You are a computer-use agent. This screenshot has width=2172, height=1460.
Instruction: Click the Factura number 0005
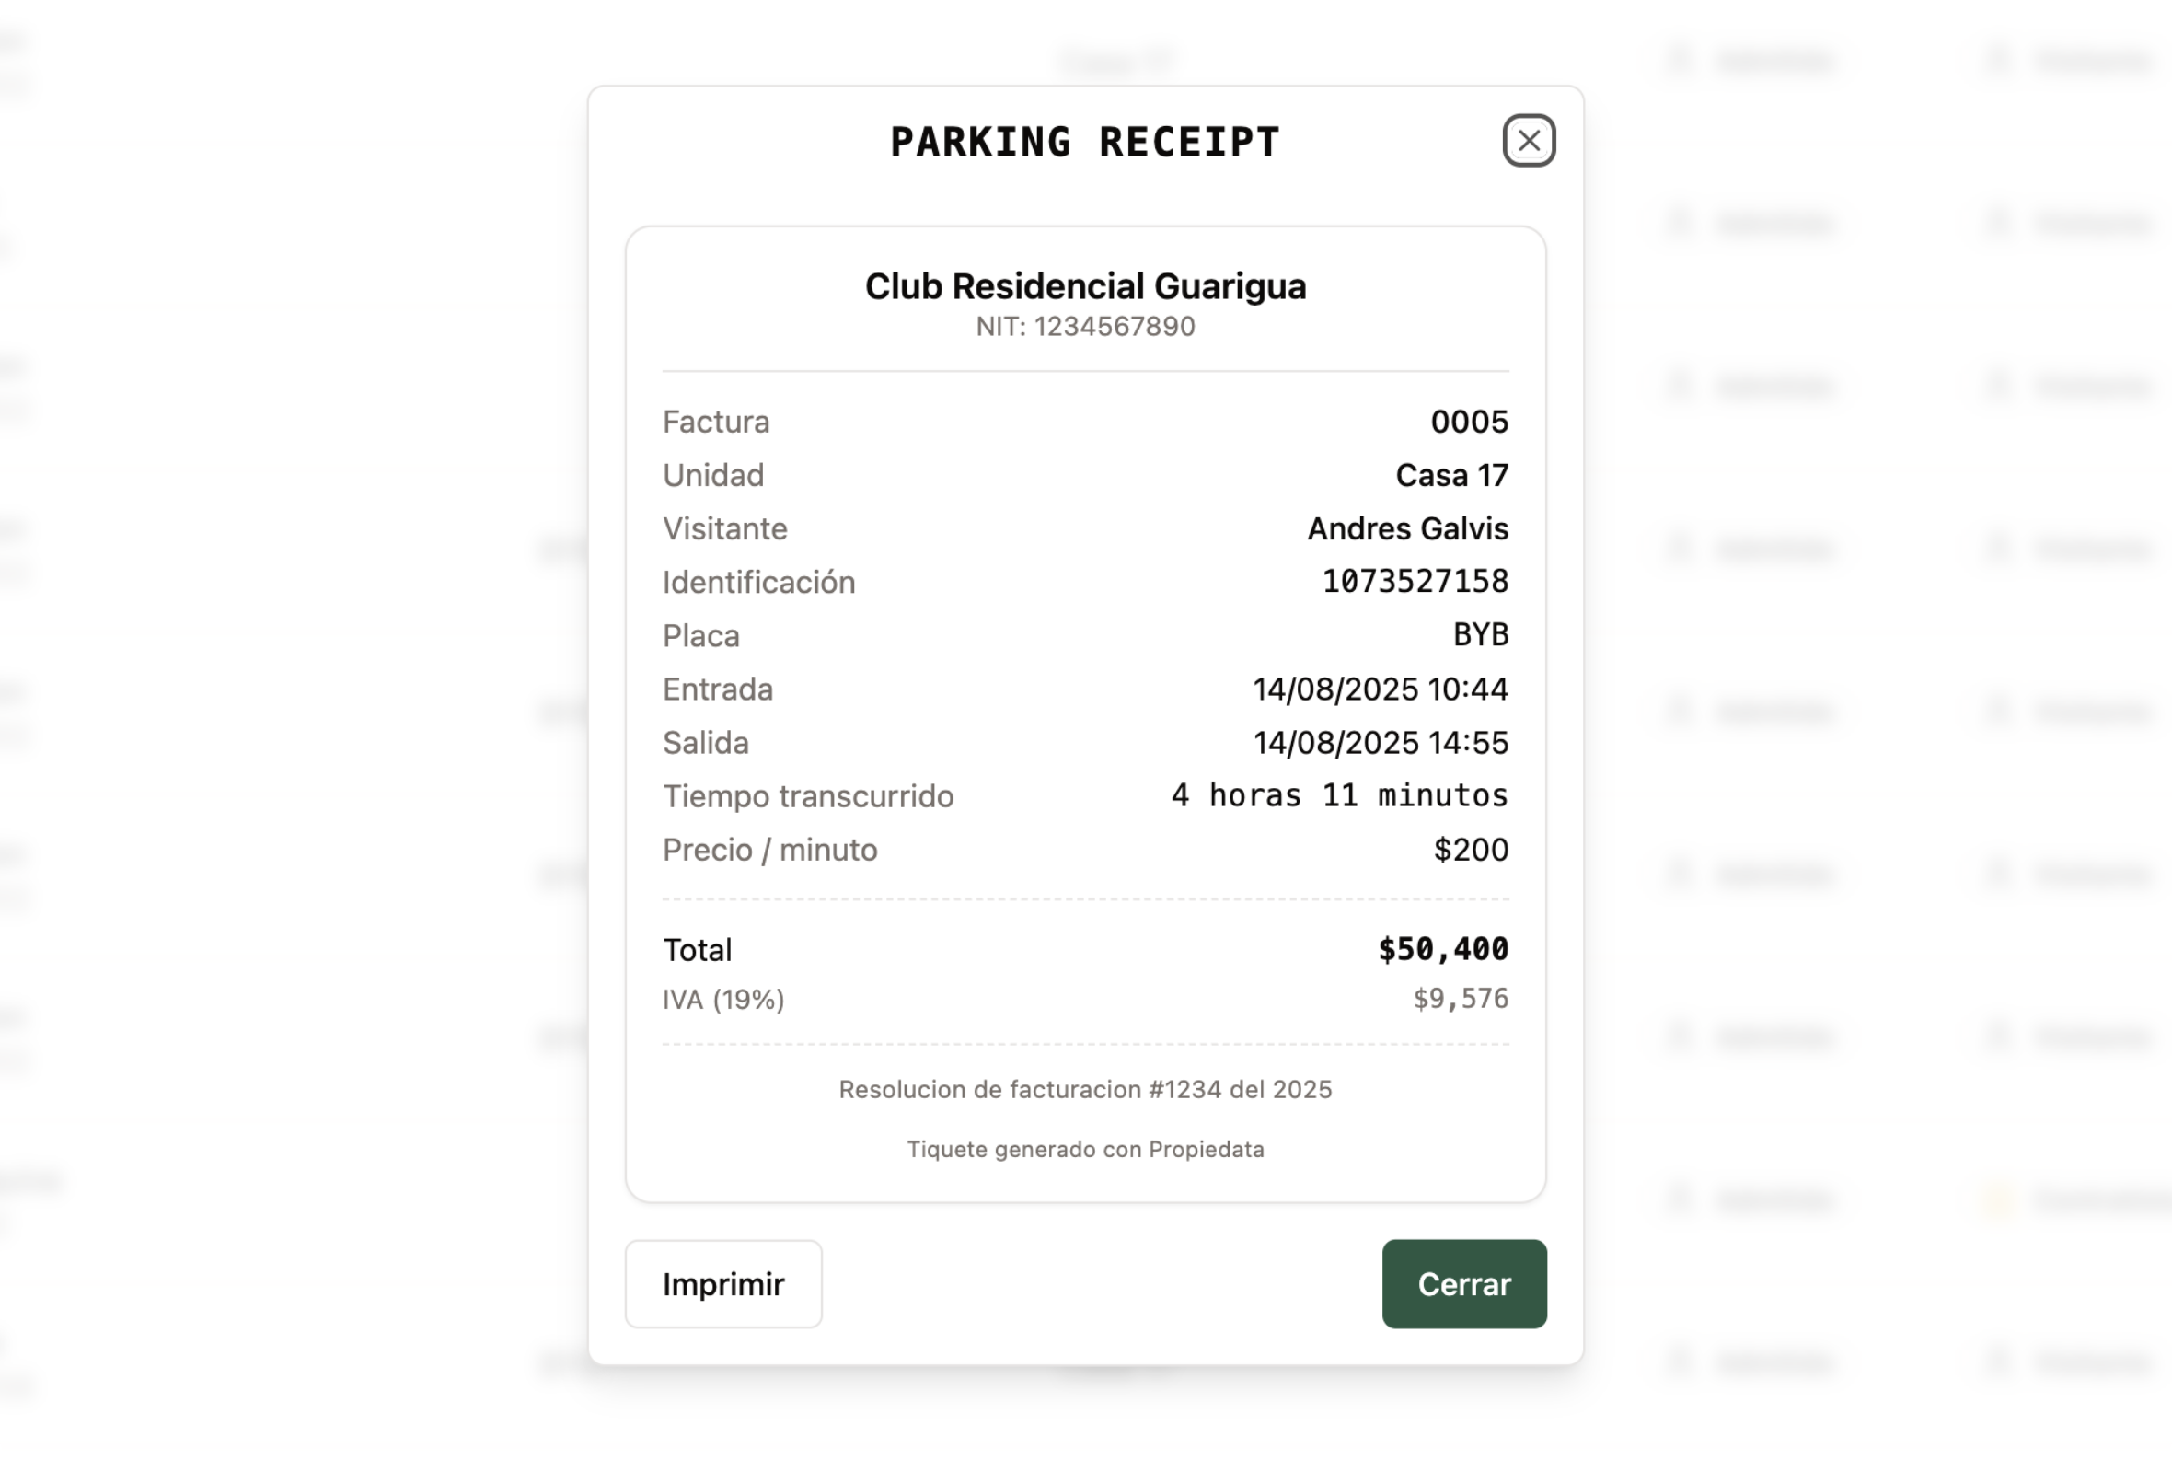point(1471,422)
